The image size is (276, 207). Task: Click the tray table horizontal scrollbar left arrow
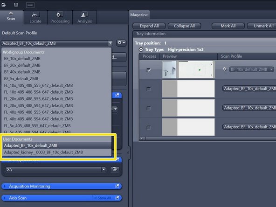142,139
